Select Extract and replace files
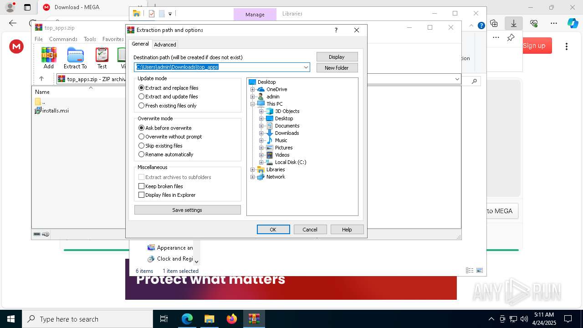The width and height of the screenshot is (583, 328). tap(169, 87)
